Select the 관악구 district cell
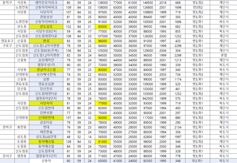 pyautogui.click(x=7, y=127)
